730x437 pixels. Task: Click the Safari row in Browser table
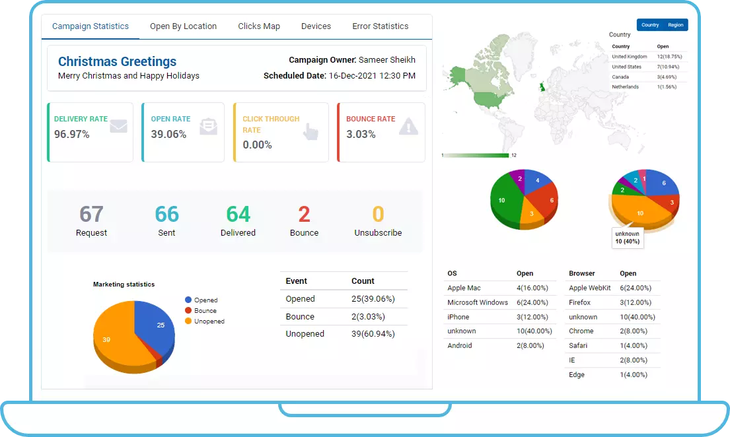point(613,345)
